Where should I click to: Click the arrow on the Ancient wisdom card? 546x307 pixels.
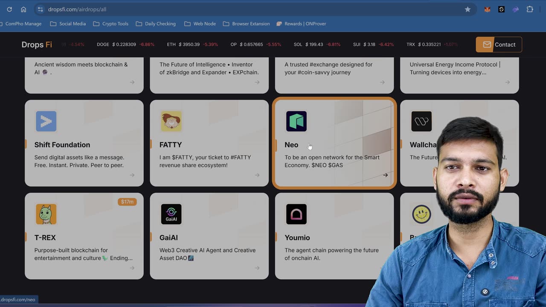(x=132, y=82)
